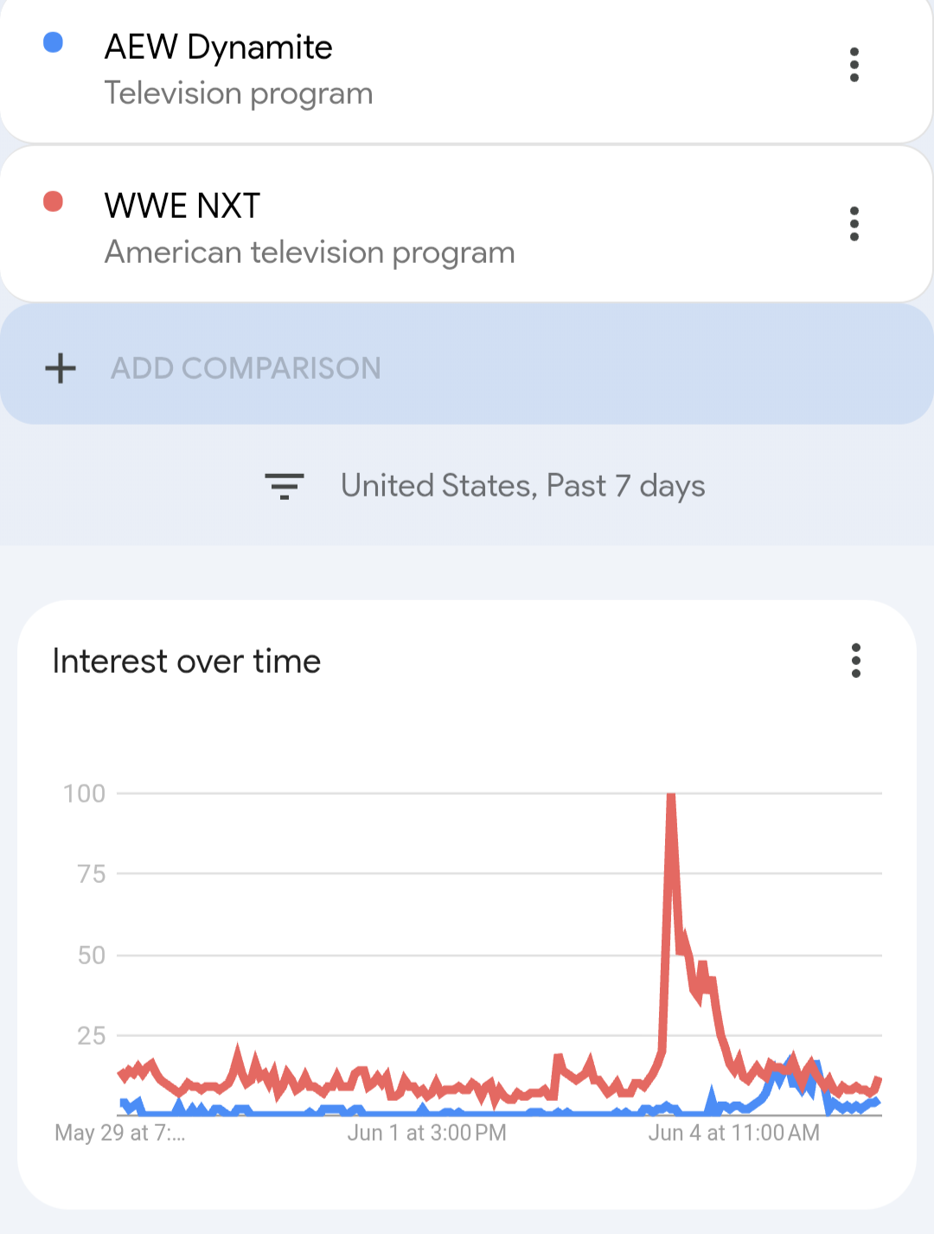
Task: Click the 100 y-axis gridline label
Action: (x=85, y=794)
